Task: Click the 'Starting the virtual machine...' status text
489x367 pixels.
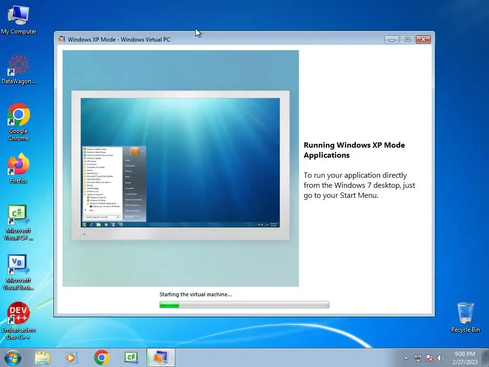Action: click(x=195, y=294)
